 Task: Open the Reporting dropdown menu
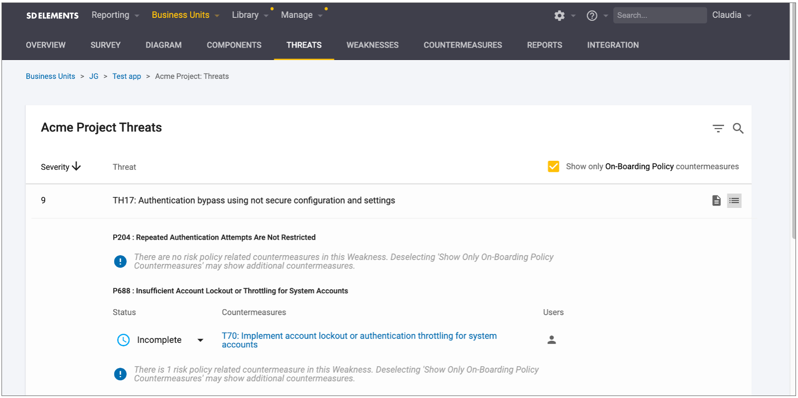pyautogui.click(x=115, y=15)
